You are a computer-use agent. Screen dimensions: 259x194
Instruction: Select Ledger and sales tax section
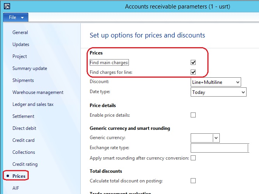(x=33, y=104)
